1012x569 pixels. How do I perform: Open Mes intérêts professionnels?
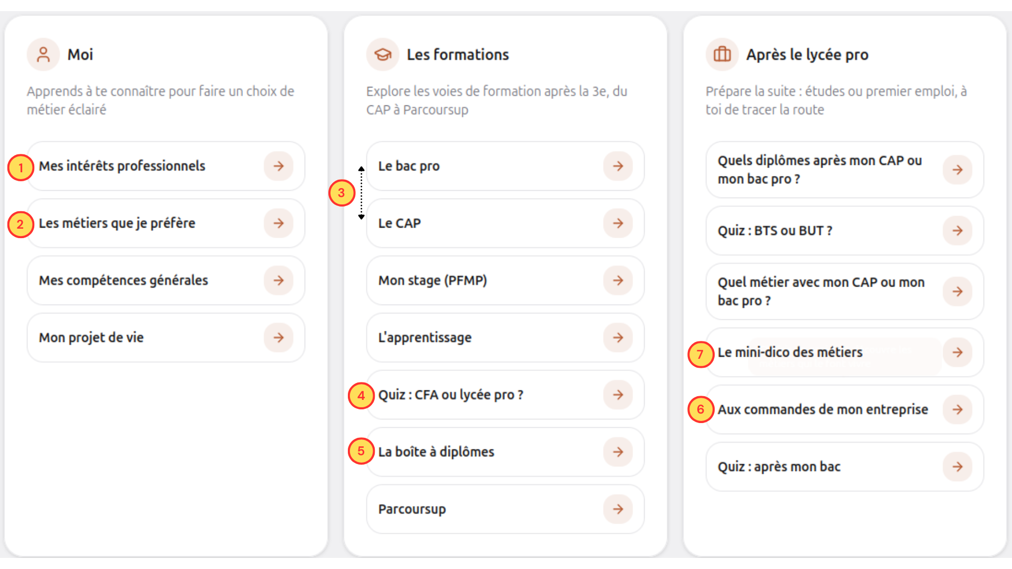(166, 166)
